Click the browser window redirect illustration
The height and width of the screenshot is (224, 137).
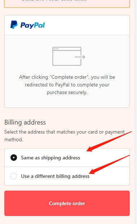click(x=69, y=56)
